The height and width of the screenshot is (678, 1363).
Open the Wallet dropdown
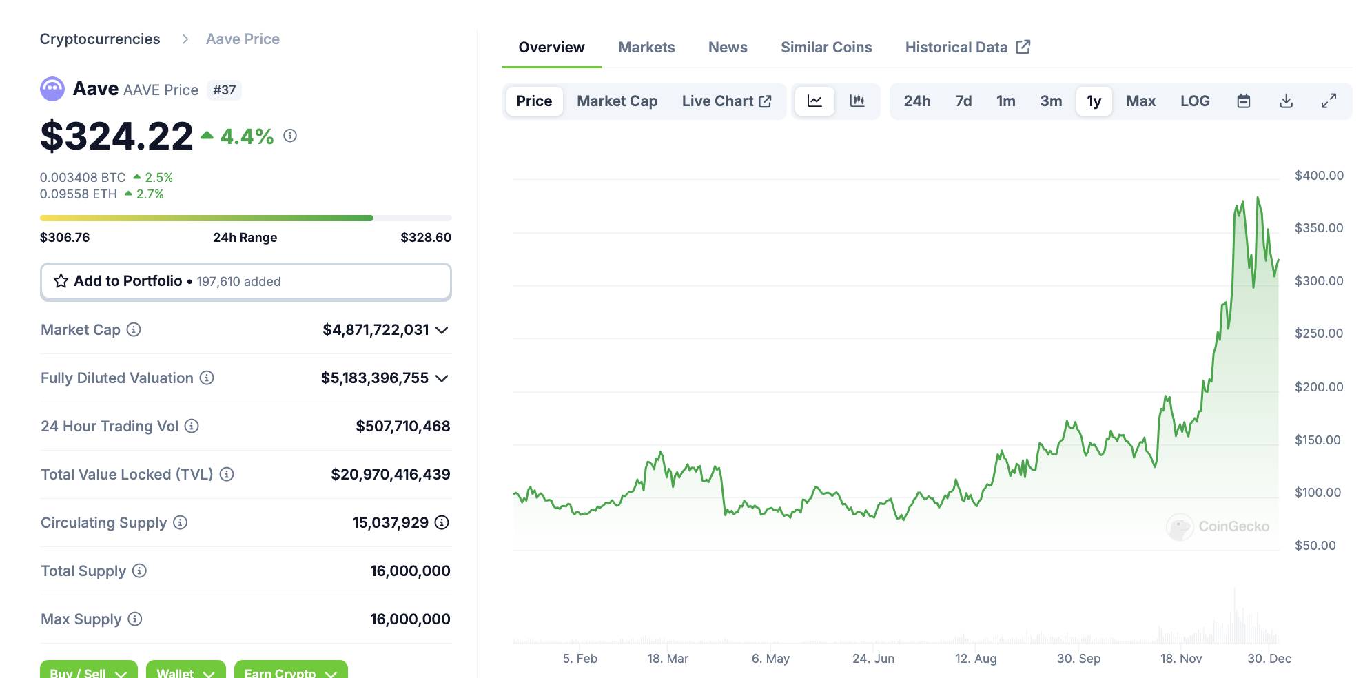[186, 670]
